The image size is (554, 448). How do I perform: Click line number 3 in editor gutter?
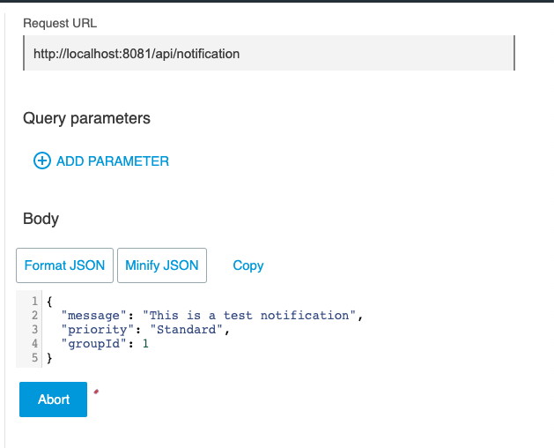[34, 330]
